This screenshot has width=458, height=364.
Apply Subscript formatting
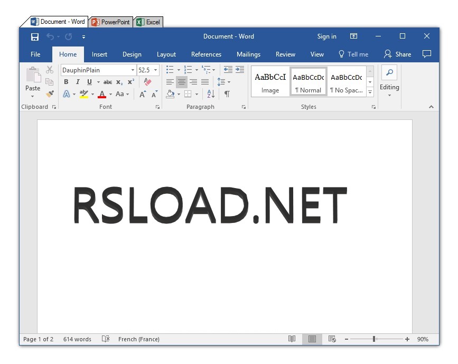(119, 82)
